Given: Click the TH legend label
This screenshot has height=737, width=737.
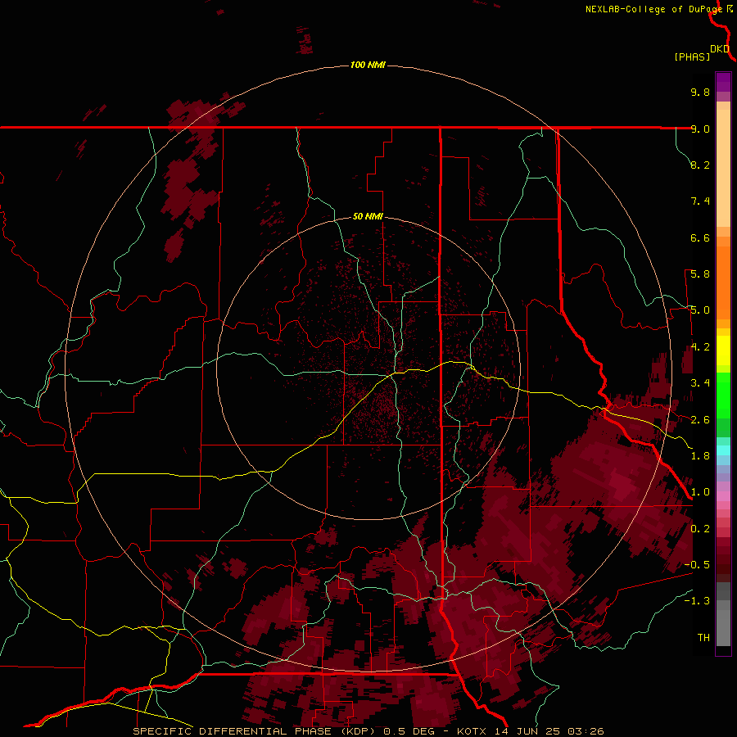Looking at the screenshot, I should coord(703,638).
